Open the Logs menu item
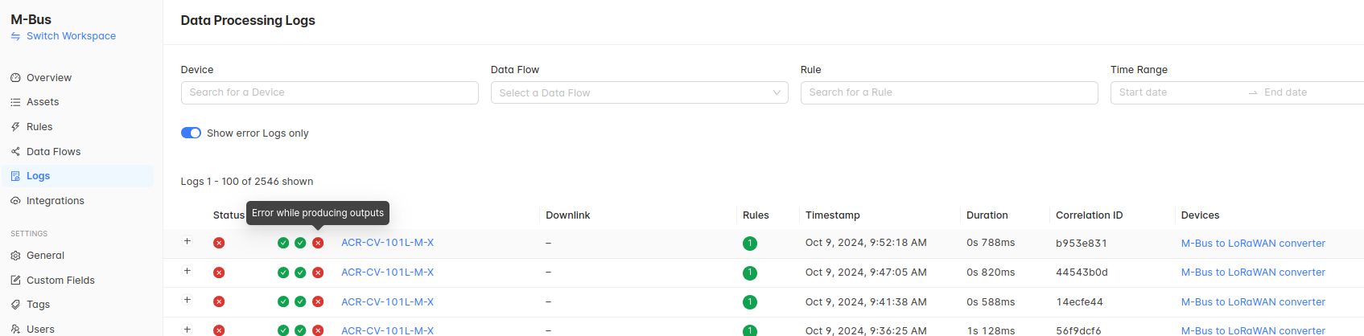The height and width of the screenshot is (336, 1364). click(x=38, y=176)
